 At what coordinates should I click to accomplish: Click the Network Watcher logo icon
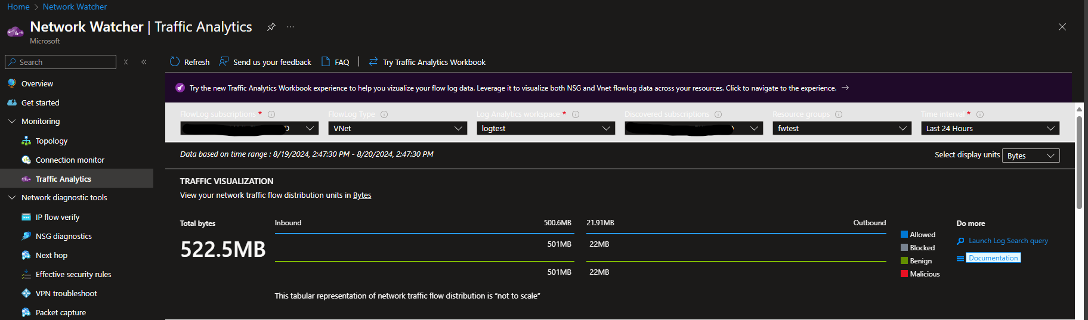[x=15, y=32]
